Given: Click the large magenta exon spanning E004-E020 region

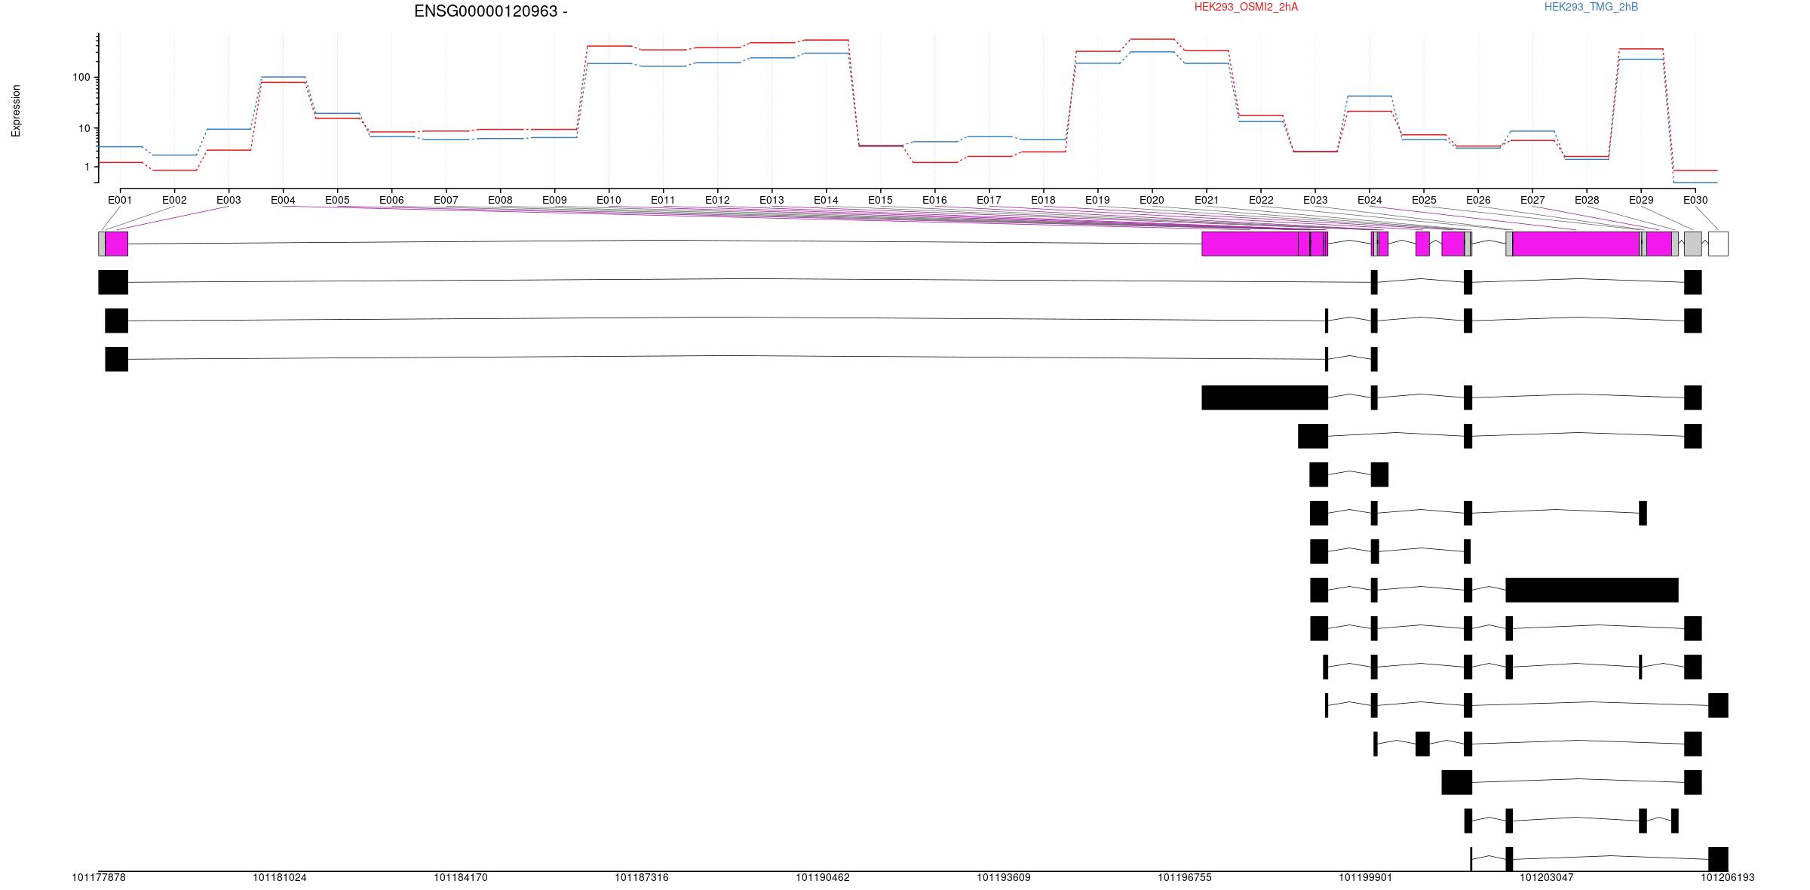Looking at the screenshot, I should tap(1250, 244).
